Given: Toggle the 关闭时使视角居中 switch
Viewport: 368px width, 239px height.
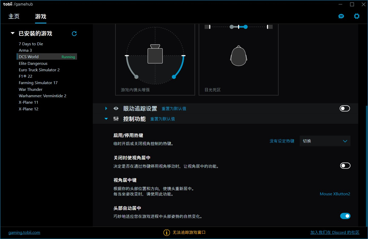Looking at the screenshot, I should [345, 166].
